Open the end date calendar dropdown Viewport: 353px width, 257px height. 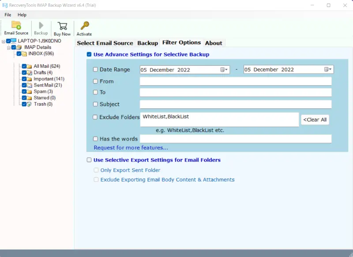328,70
